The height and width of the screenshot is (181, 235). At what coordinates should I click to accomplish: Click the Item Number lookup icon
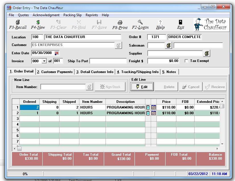tap(89, 87)
